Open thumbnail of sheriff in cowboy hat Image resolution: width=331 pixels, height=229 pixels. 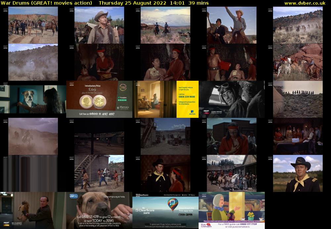(x=99, y=25)
